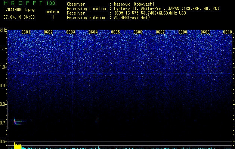Screen dimensions: 235x149
Task: Click the 0605 time marker
Action: pos(115,32)
